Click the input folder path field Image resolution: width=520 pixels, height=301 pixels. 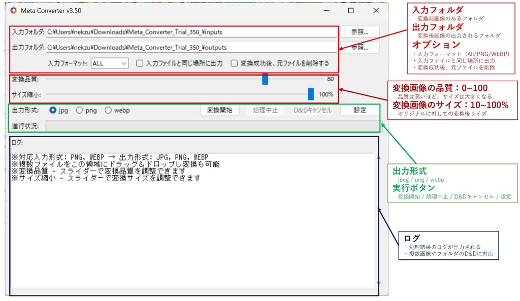(x=193, y=31)
